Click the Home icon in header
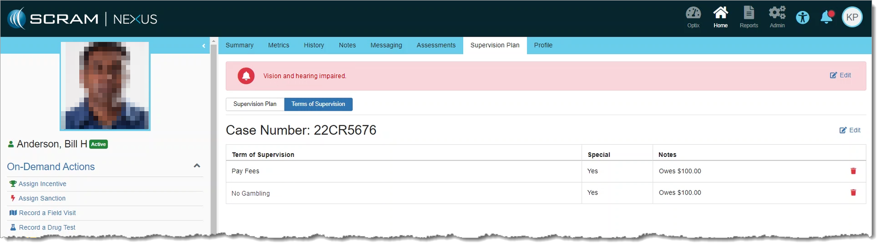Image resolution: width=880 pixels, height=246 pixels. coord(720,17)
